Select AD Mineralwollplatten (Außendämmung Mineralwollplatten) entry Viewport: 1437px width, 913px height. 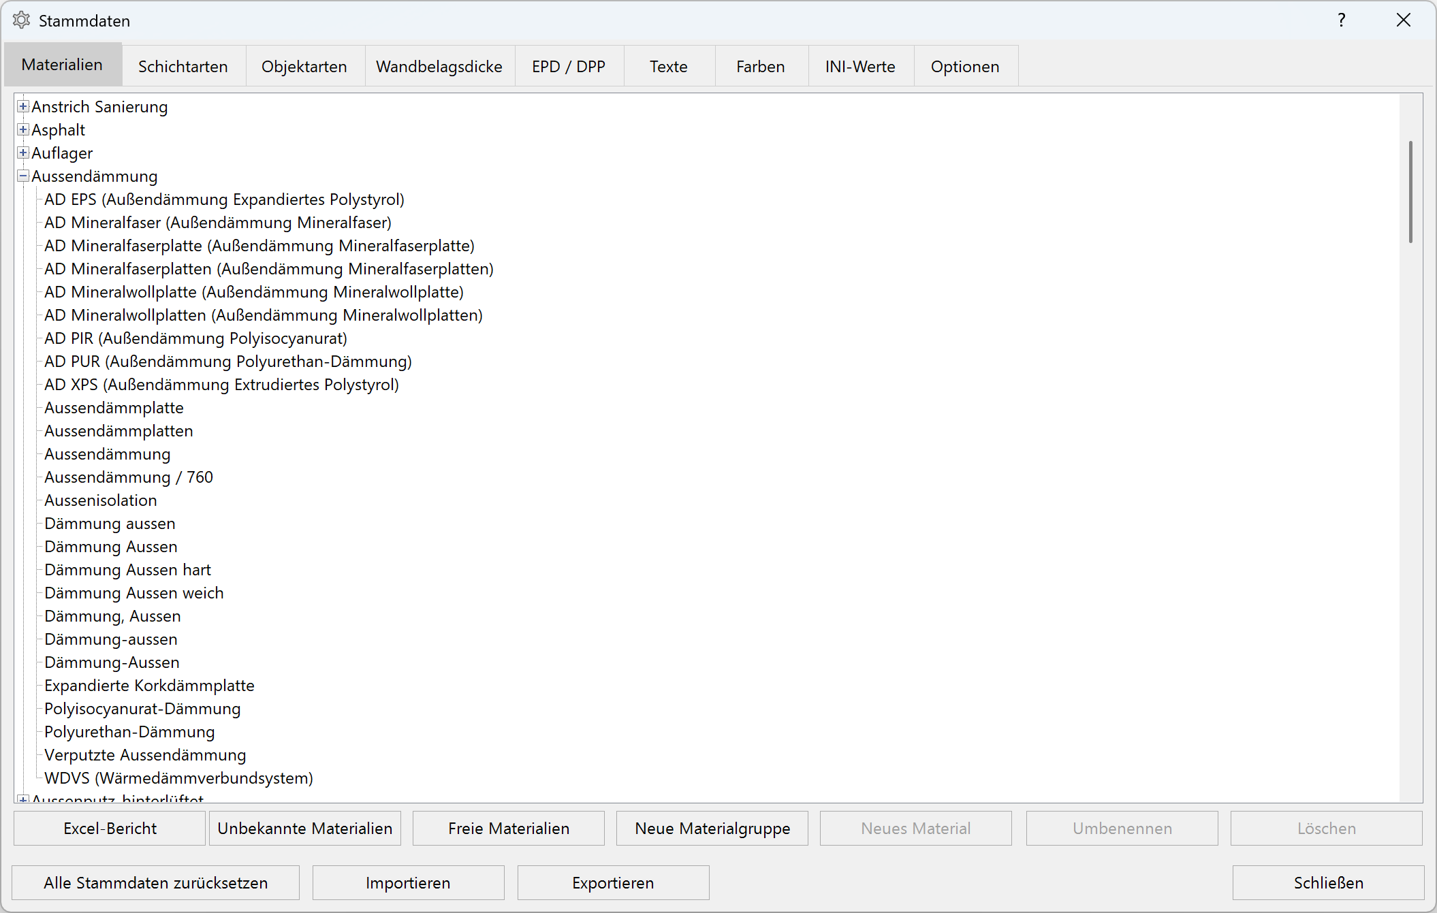[264, 315]
